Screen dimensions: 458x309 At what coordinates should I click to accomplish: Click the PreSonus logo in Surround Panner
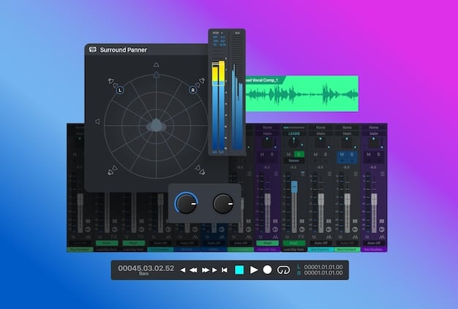point(93,50)
